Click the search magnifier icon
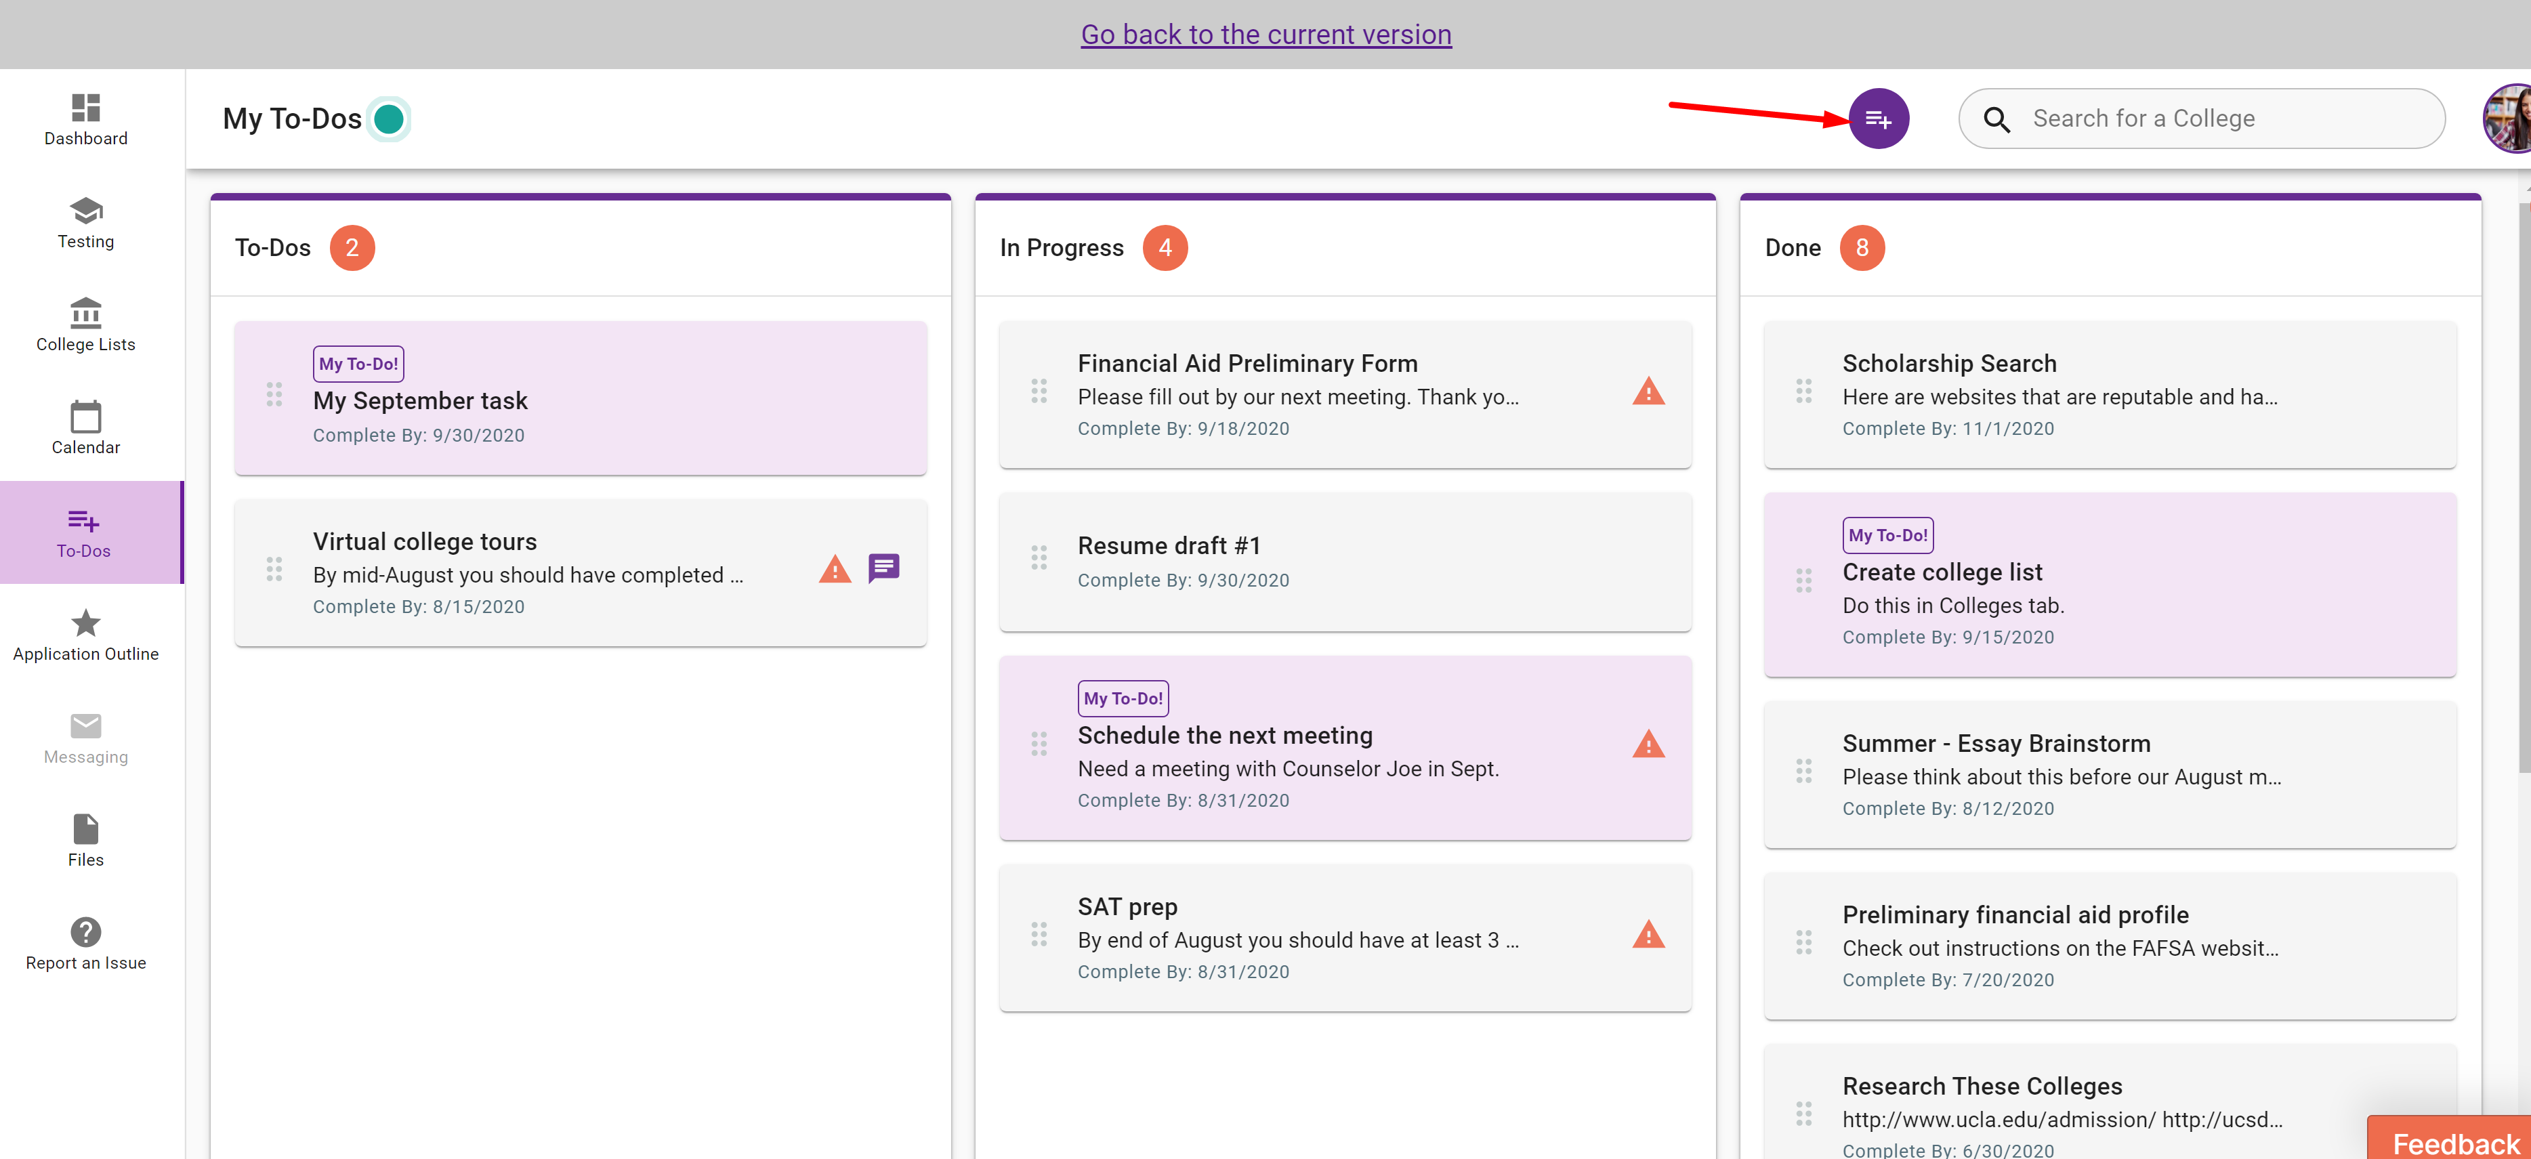 coord(1996,119)
